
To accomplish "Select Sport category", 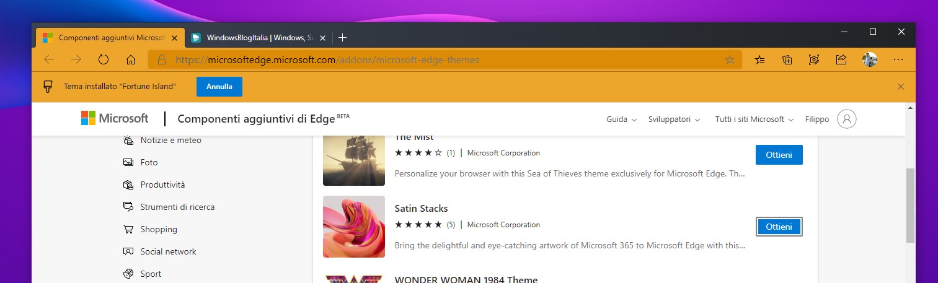I will tap(151, 274).
